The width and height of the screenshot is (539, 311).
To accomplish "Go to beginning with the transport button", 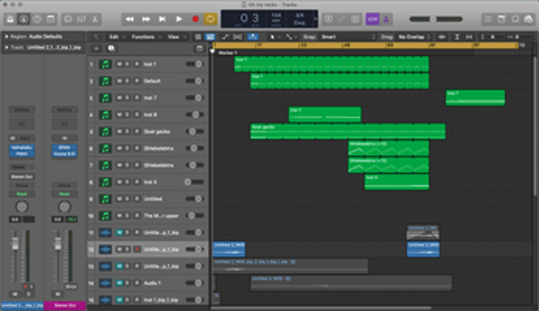I will click(163, 20).
